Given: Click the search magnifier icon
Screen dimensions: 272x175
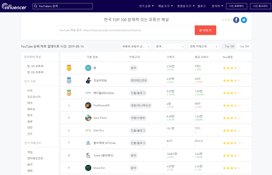Looking at the screenshot, I should click(x=36, y=6).
